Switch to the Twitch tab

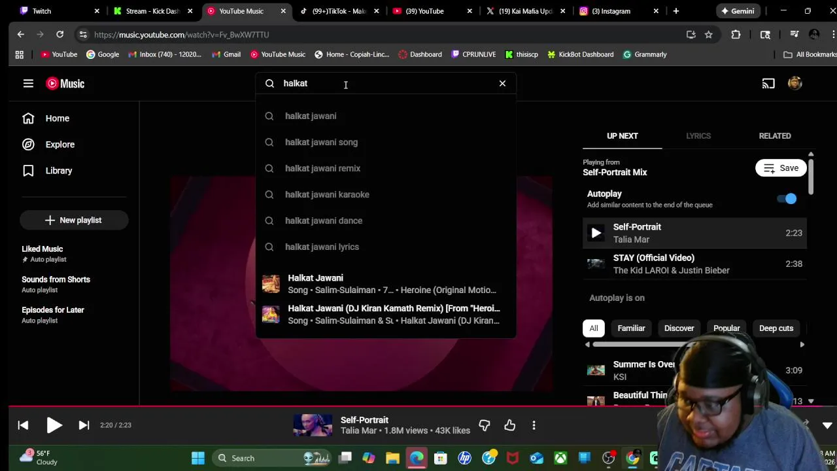pos(59,11)
